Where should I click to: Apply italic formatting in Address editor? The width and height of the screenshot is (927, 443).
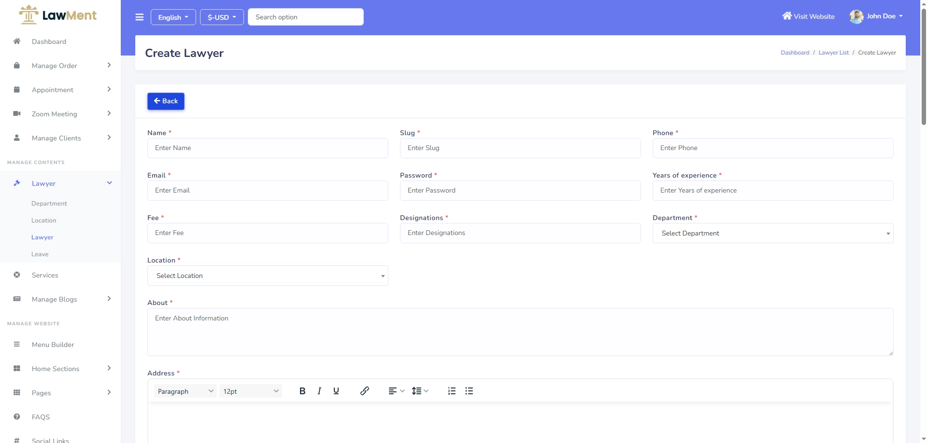tap(319, 391)
